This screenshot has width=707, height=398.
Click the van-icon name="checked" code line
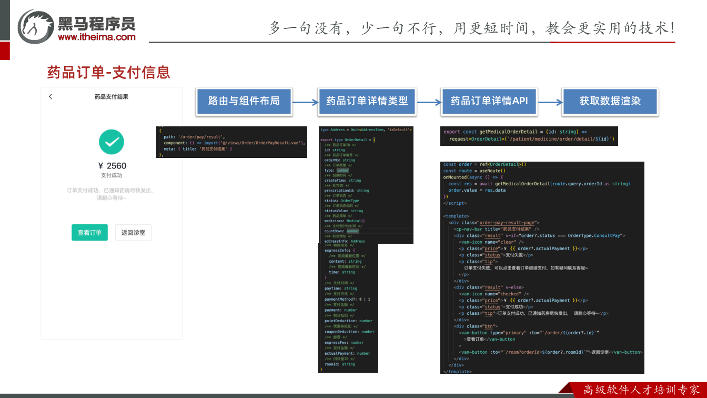[x=494, y=294]
